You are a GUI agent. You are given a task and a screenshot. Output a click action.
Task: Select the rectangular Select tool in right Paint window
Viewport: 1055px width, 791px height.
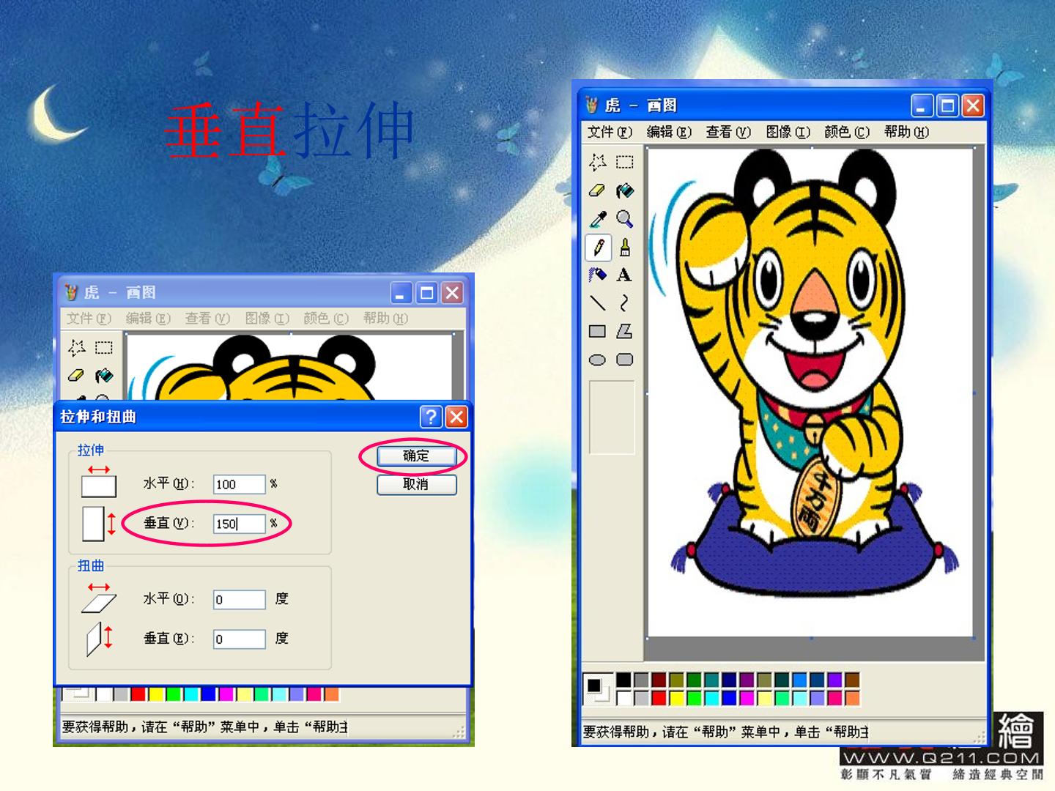[x=625, y=162]
